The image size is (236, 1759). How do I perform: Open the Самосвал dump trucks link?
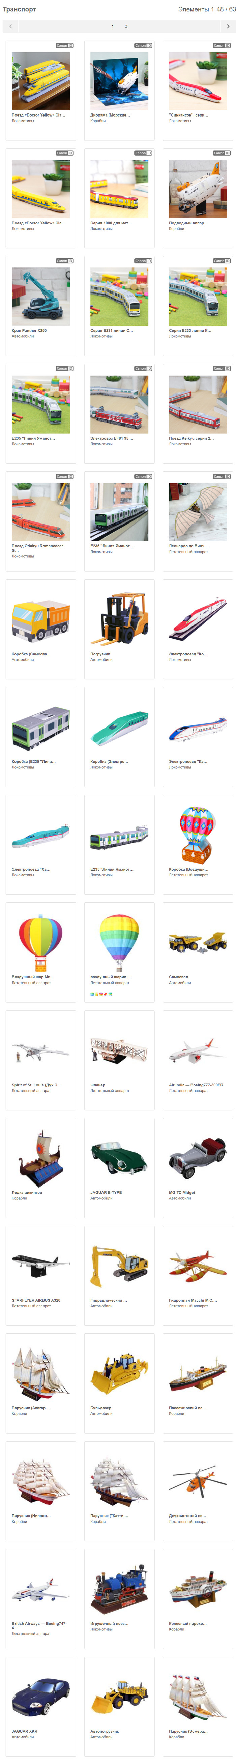[x=180, y=976]
